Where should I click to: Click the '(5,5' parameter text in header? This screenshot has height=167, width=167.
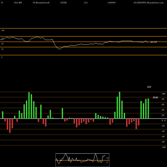86,3
